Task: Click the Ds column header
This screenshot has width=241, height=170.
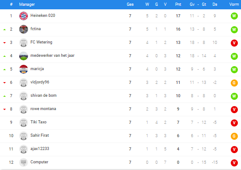Action: coord(215,4)
